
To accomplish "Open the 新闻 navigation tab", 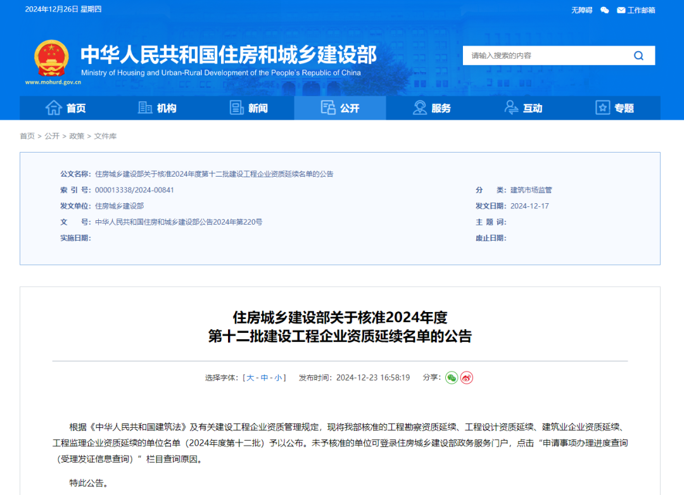I will (248, 108).
